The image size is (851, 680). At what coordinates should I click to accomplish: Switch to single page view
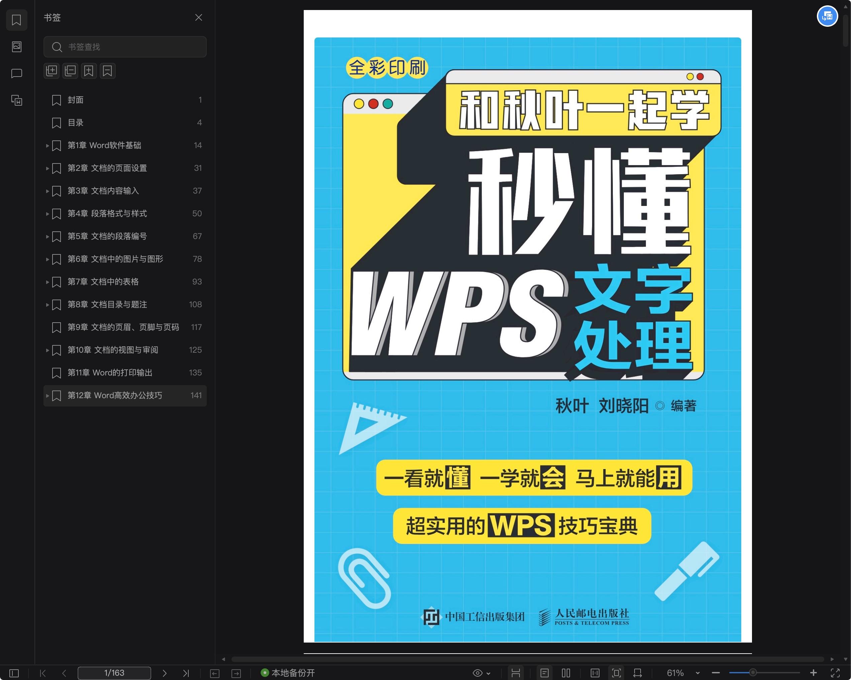pos(544,673)
